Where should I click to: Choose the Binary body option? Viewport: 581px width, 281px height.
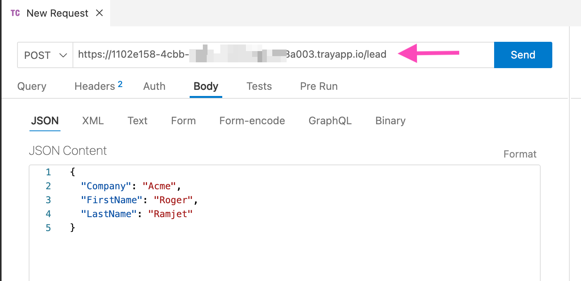tap(390, 121)
